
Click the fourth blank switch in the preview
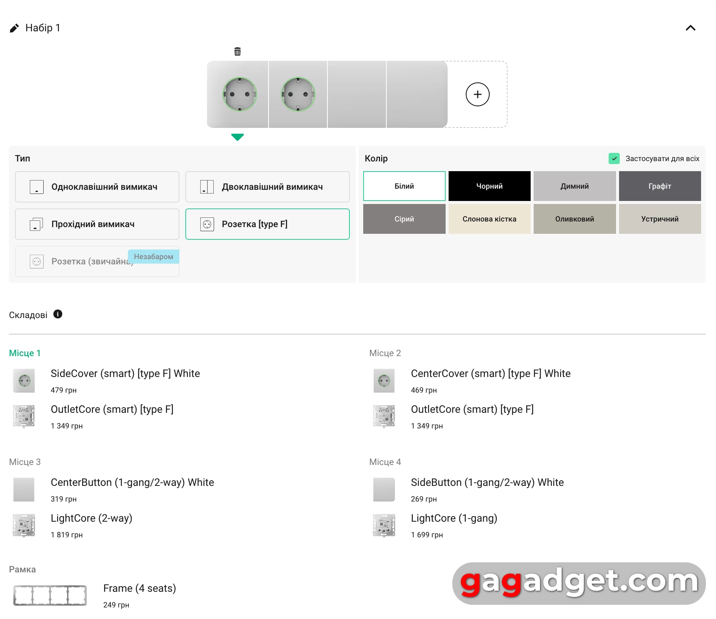(416, 94)
